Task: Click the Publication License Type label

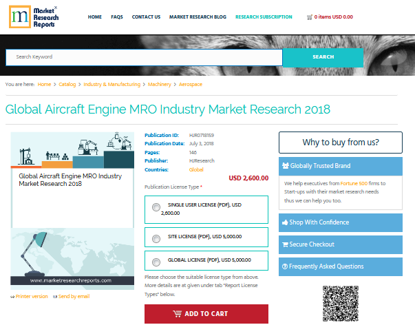Action: tap(173, 187)
